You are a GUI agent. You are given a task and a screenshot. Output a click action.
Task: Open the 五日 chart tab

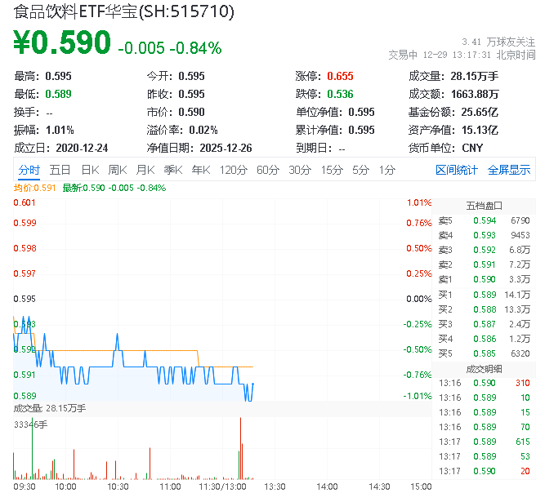point(60,170)
